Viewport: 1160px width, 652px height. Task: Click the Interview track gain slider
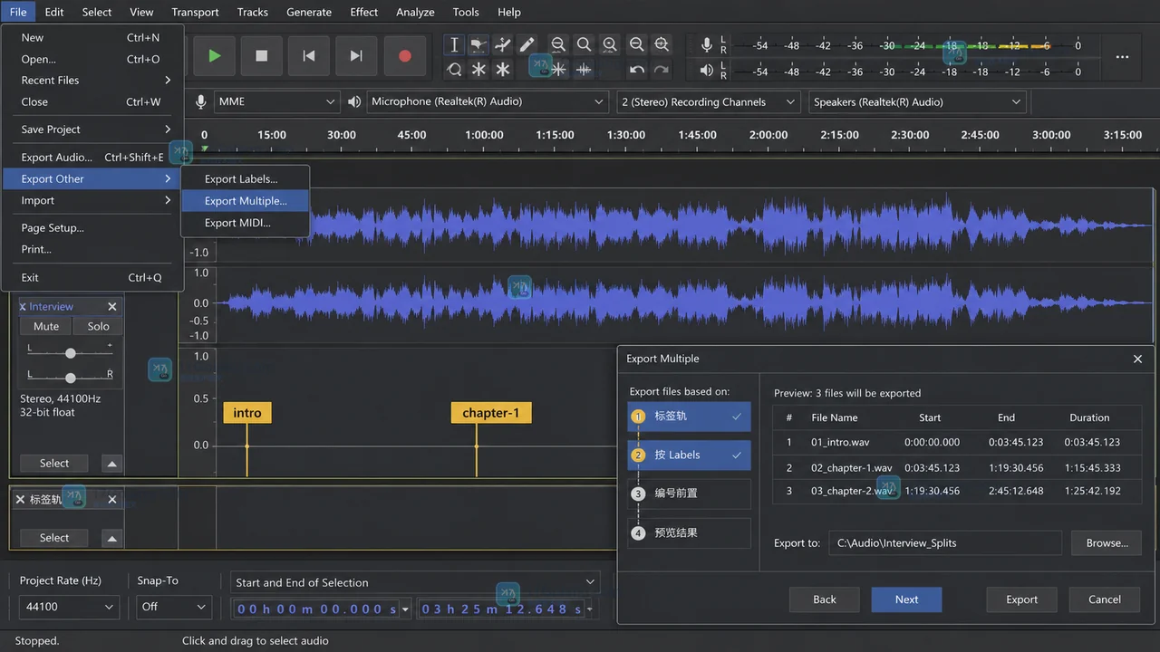pos(70,353)
